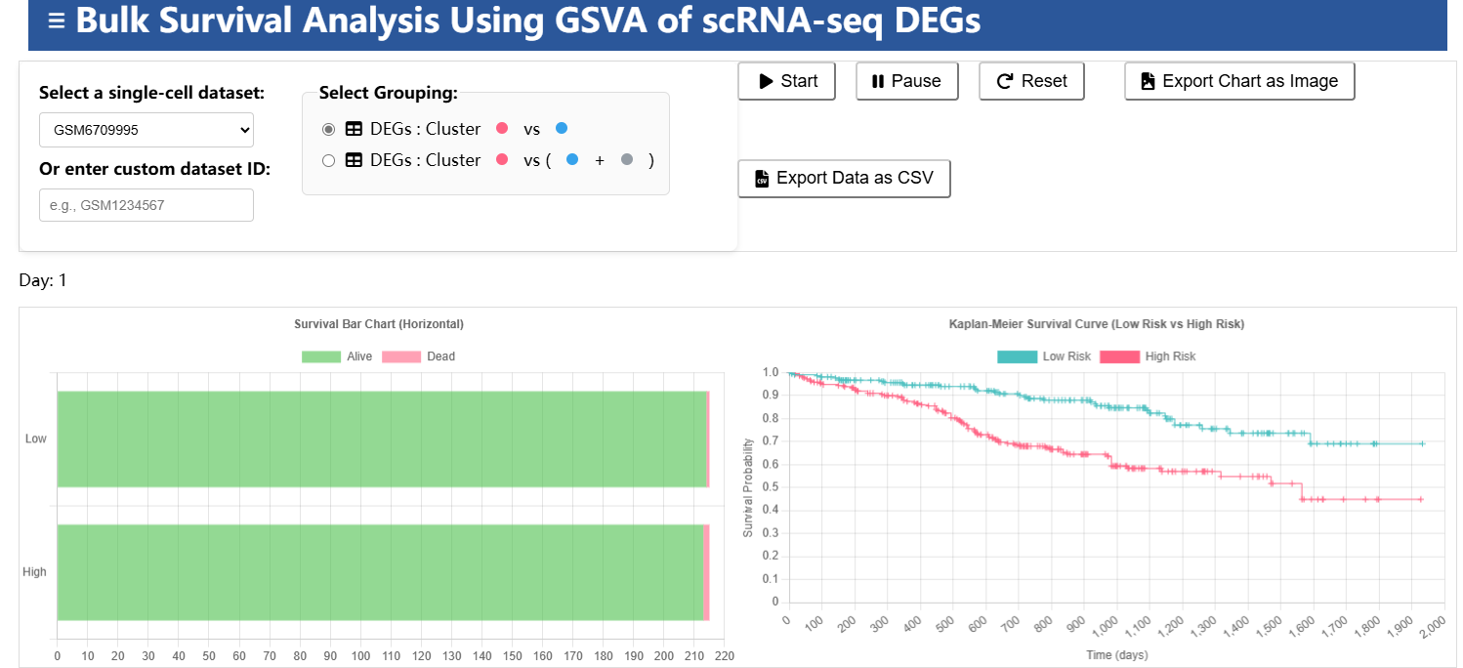The height and width of the screenshot is (668, 1463).
Task: Toggle High Risk legend swatch
Action: (x=1119, y=356)
